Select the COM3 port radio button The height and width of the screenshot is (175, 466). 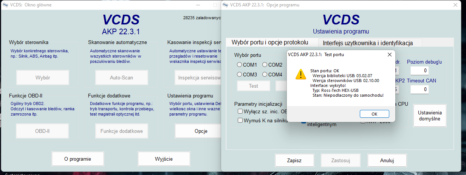[x=240, y=75]
